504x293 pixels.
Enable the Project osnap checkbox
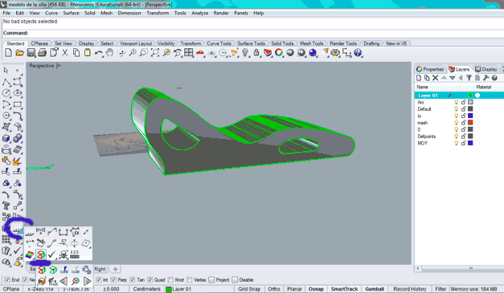coord(211,280)
